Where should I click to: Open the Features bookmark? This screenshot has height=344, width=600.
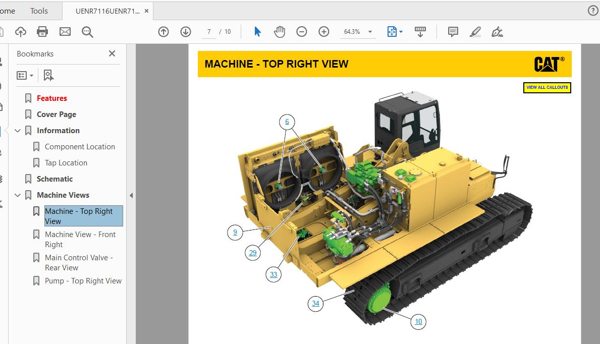tap(51, 98)
